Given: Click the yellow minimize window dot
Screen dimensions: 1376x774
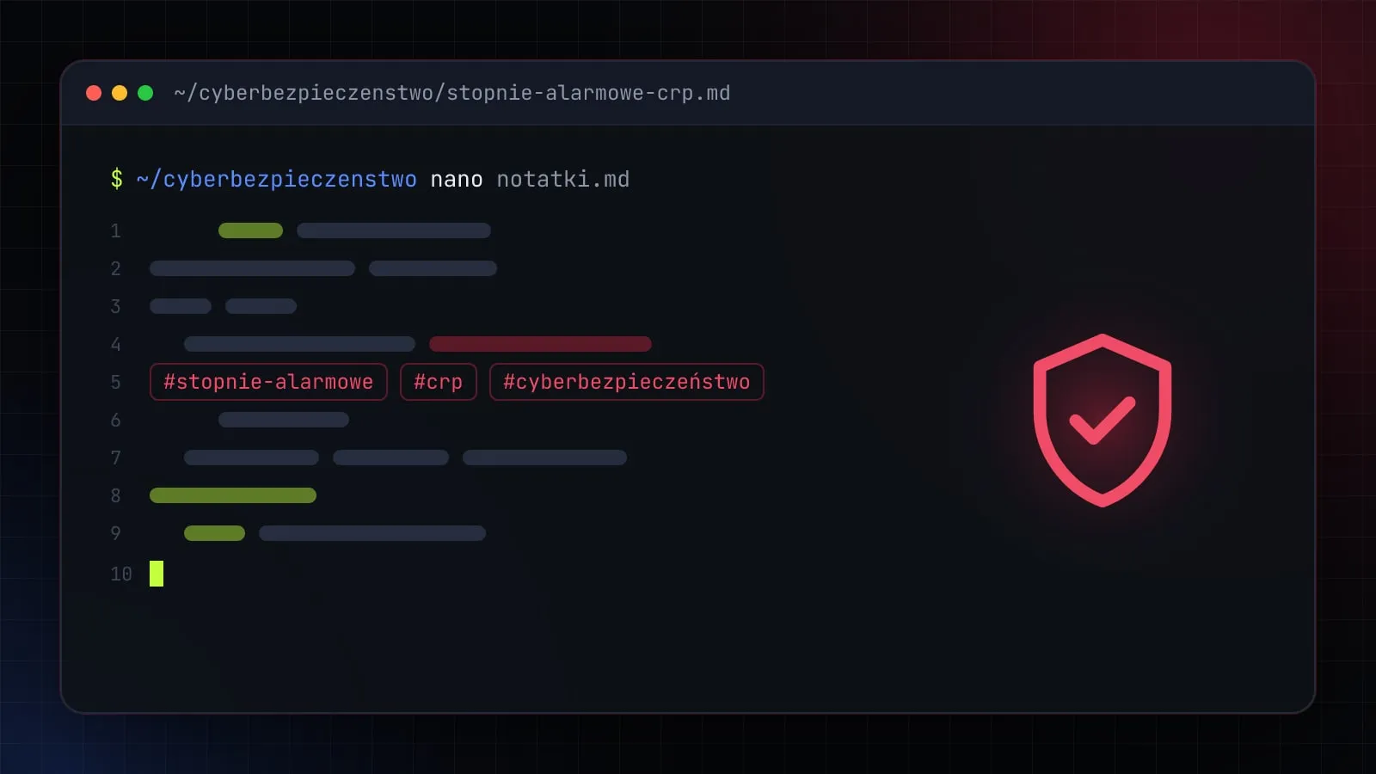Looking at the screenshot, I should [x=120, y=93].
